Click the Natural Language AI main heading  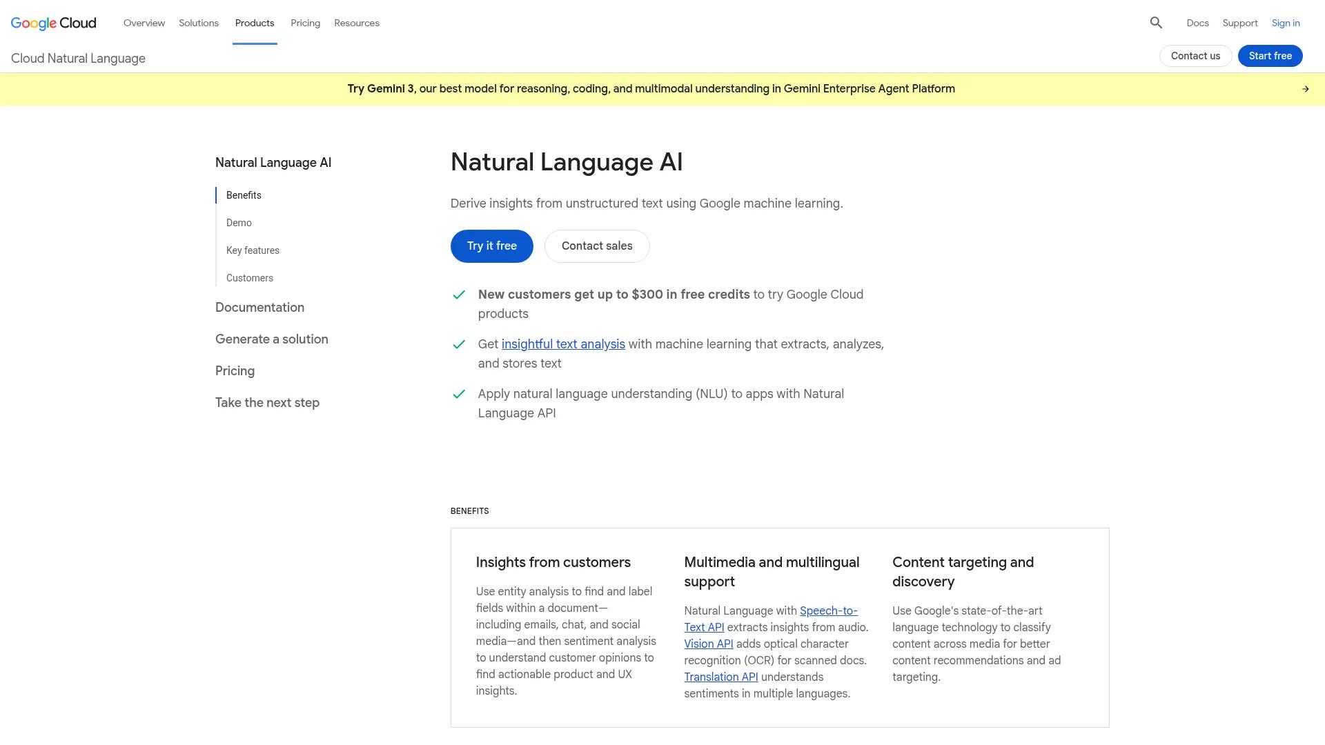pos(567,163)
